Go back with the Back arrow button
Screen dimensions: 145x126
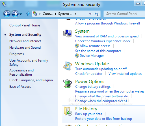point(7,14)
